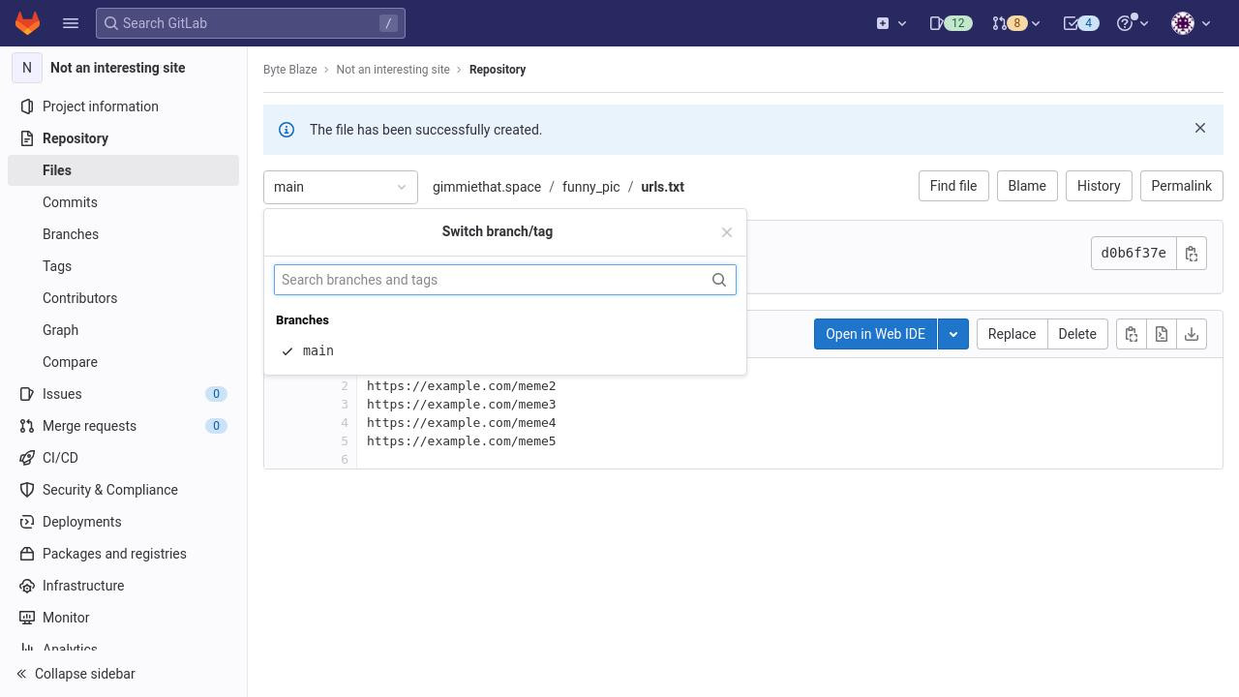Dismiss the file created alert
This screenshot has width=1239, height=697.
[1200, 128]
